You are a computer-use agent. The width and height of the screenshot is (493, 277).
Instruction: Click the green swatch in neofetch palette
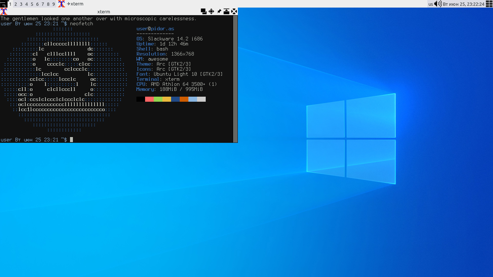pos(158,99)
